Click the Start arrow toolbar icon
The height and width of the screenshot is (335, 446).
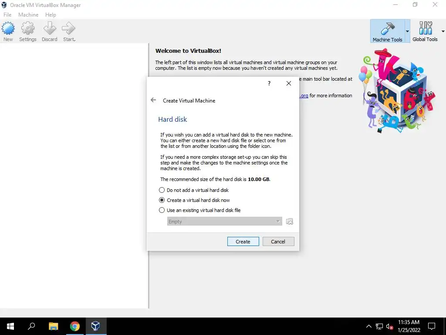point(69,31)
